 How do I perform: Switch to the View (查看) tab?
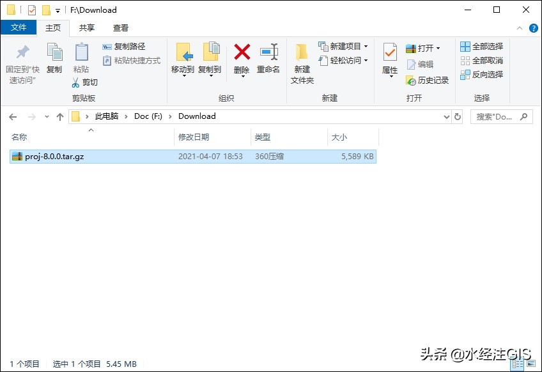click(x=121, y=27)
